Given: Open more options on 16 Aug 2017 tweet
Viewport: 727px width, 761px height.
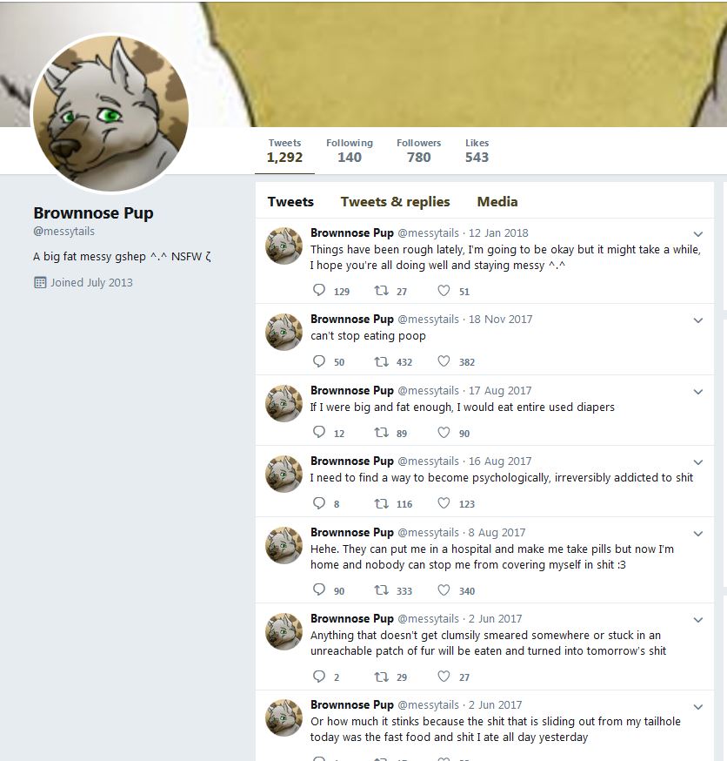Looking at the screenshot, I should click(x=698, y=462).
